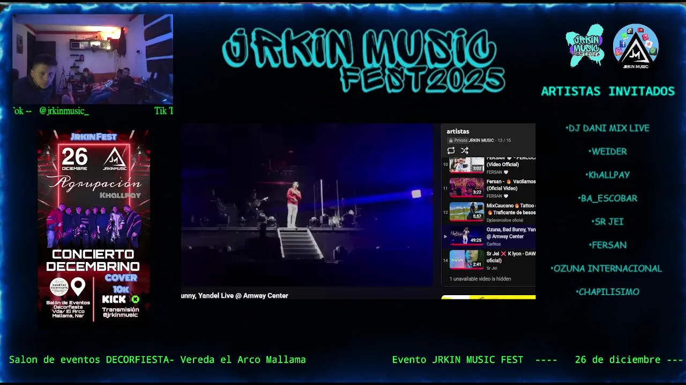
Task: Click 'Salon de eventos DECORFIESTA' ticker text
Action: tap(92, 360)
